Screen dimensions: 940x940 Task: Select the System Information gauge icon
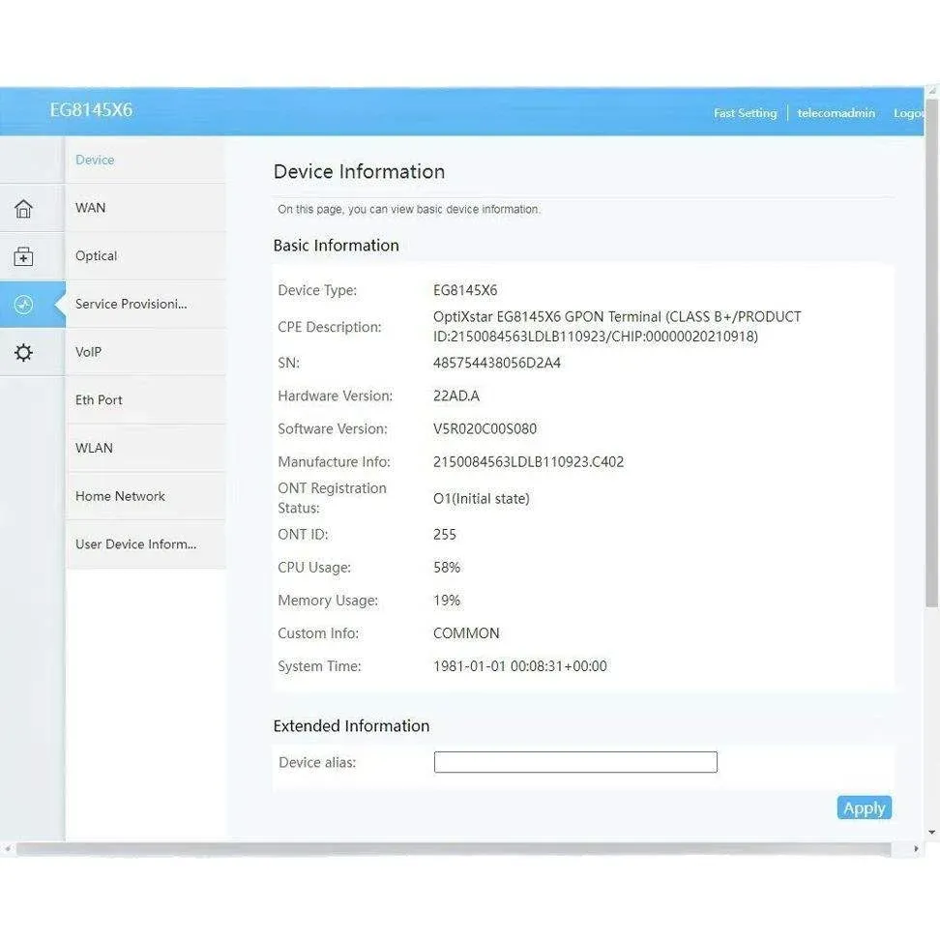(x=23, y=305)
